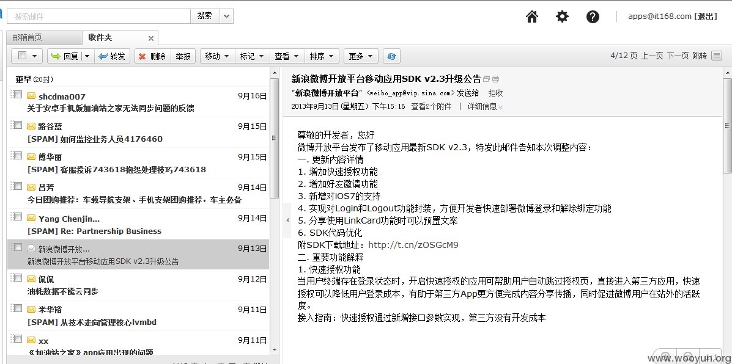The height and width of the screenshot is (364, 732).
Task: Click envelope icon for 米华裕 email
Action: (31, 310)
